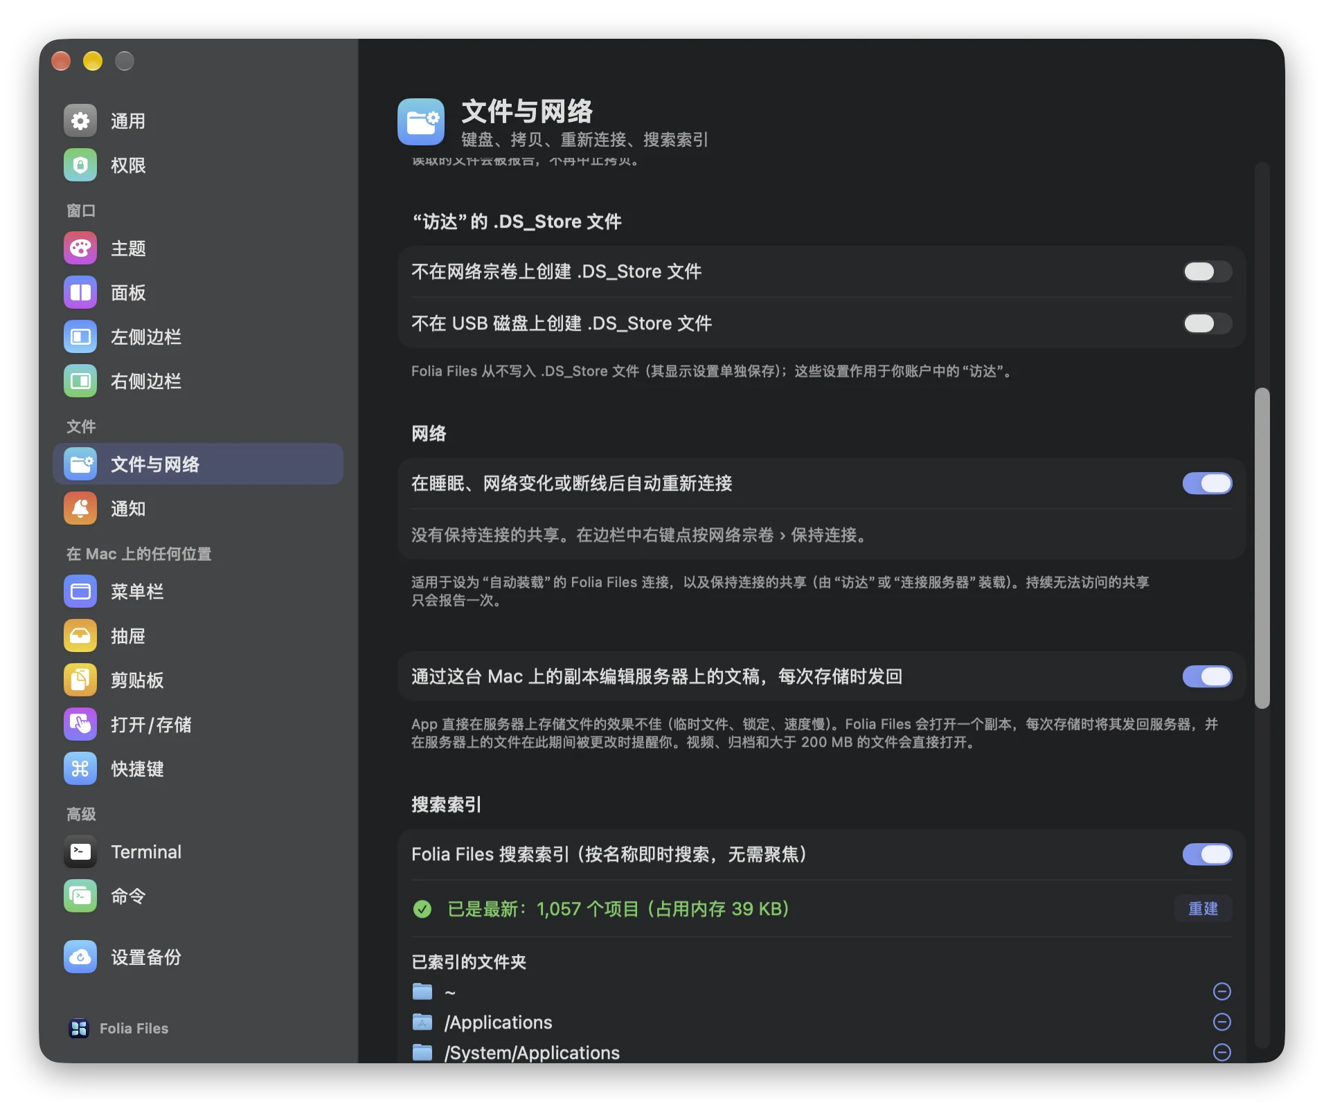Viewport: 1324px width, 1102px height.
Task: Open the 设置备份 settings page
Action: (198, 957)
